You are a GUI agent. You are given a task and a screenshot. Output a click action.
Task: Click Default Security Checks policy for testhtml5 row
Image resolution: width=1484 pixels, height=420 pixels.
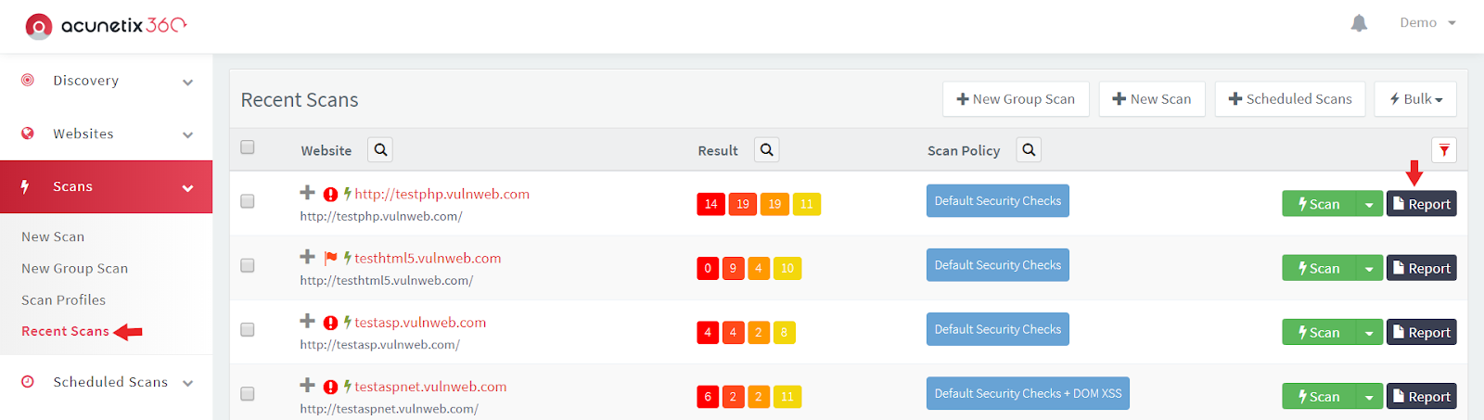point(998,265)
